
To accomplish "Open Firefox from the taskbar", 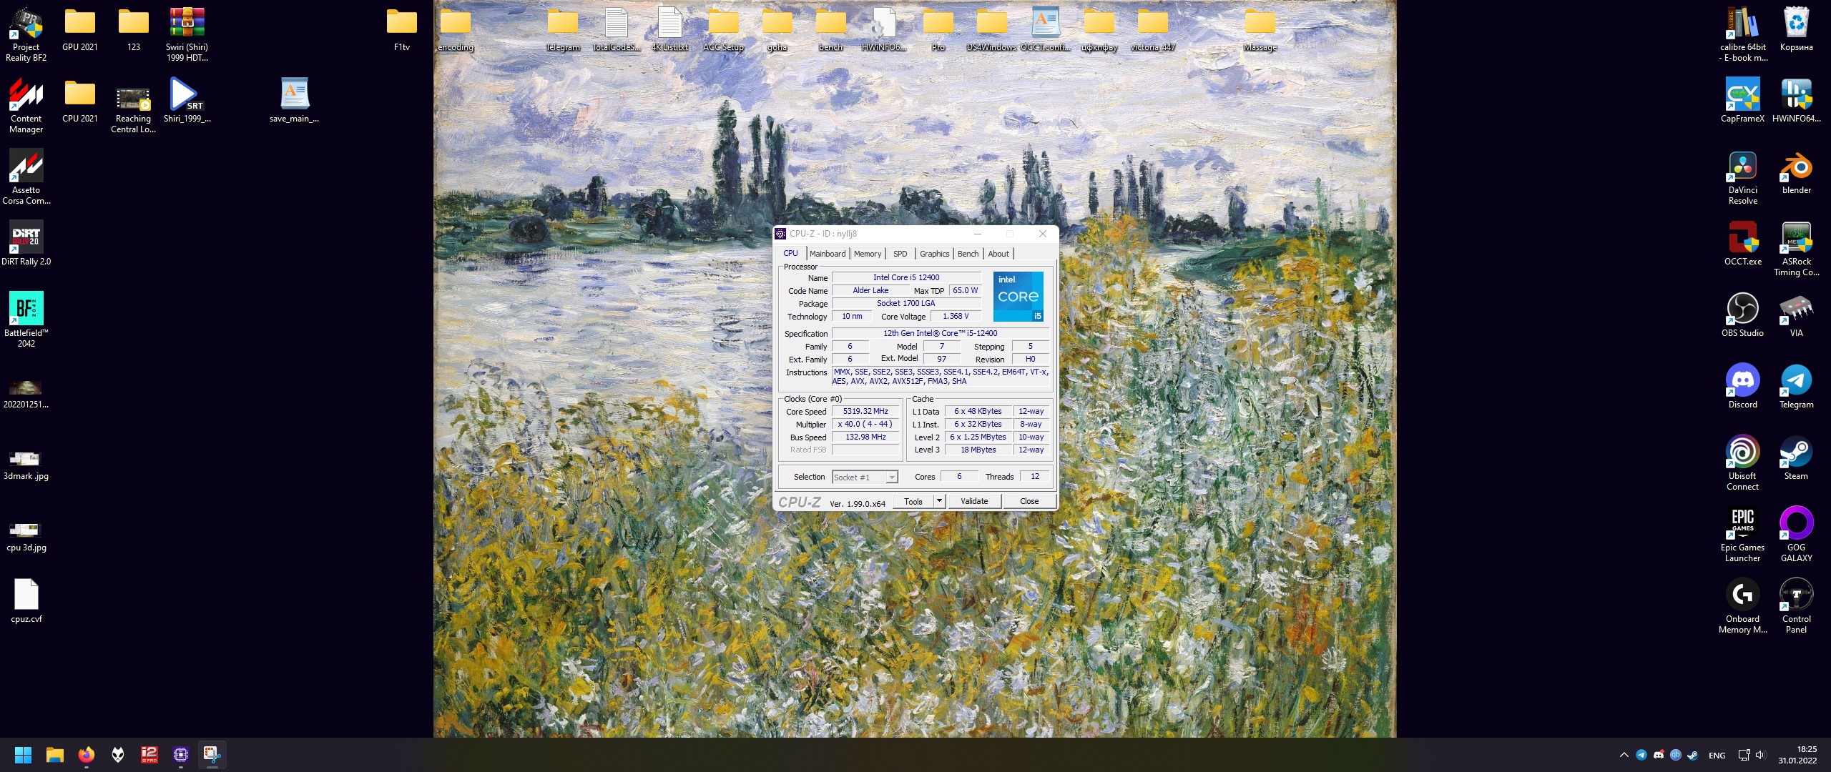I will point(87,755).
